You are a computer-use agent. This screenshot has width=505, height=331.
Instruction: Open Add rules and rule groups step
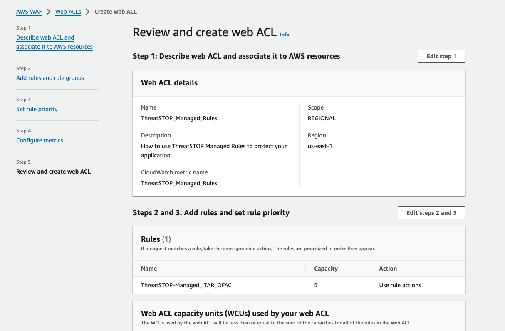pyautogui.click(x=50, y=78)
